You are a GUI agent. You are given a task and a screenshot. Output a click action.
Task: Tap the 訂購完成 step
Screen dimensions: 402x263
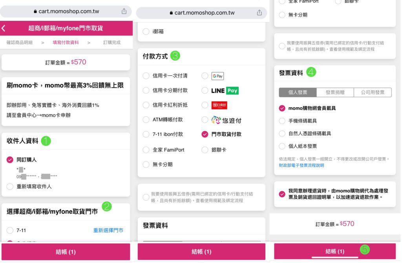112,42
